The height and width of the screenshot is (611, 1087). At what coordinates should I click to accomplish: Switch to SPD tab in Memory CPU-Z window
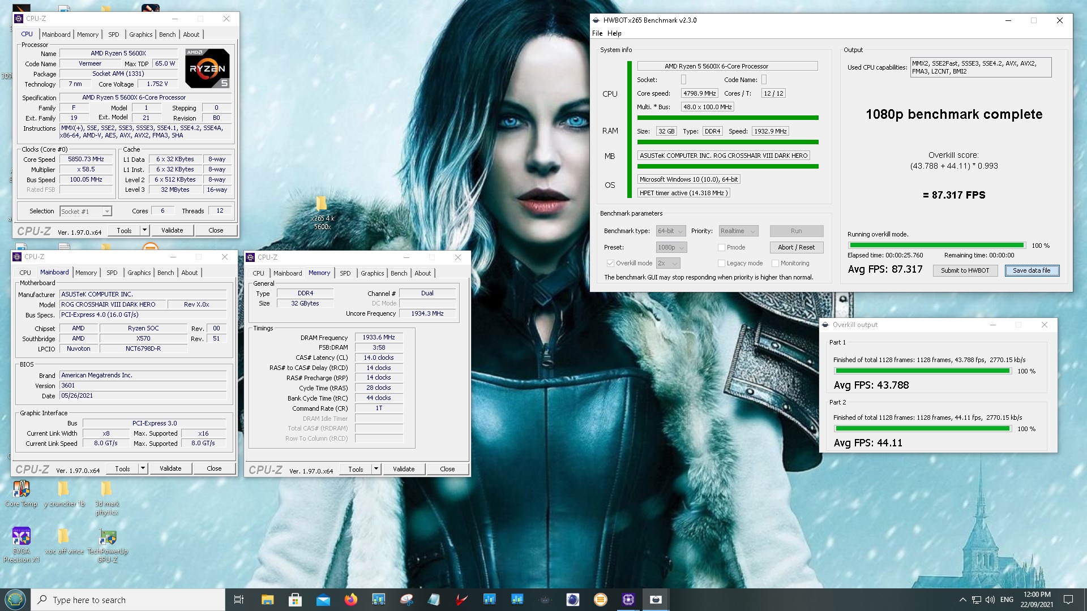click(345, 273)
